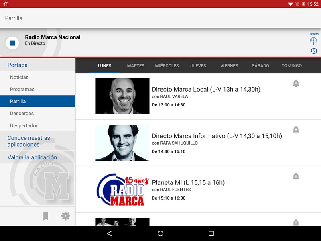This screenshot has width=321, height=241.
Task: Set reminder bell for Directo Marca Local
Action: (296, 83)
